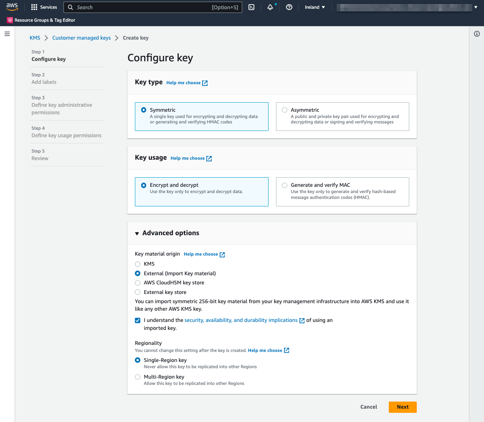This screenshot has height=422, width=484.
Task: Open the Services grid menu
Action: click(34, 7)
